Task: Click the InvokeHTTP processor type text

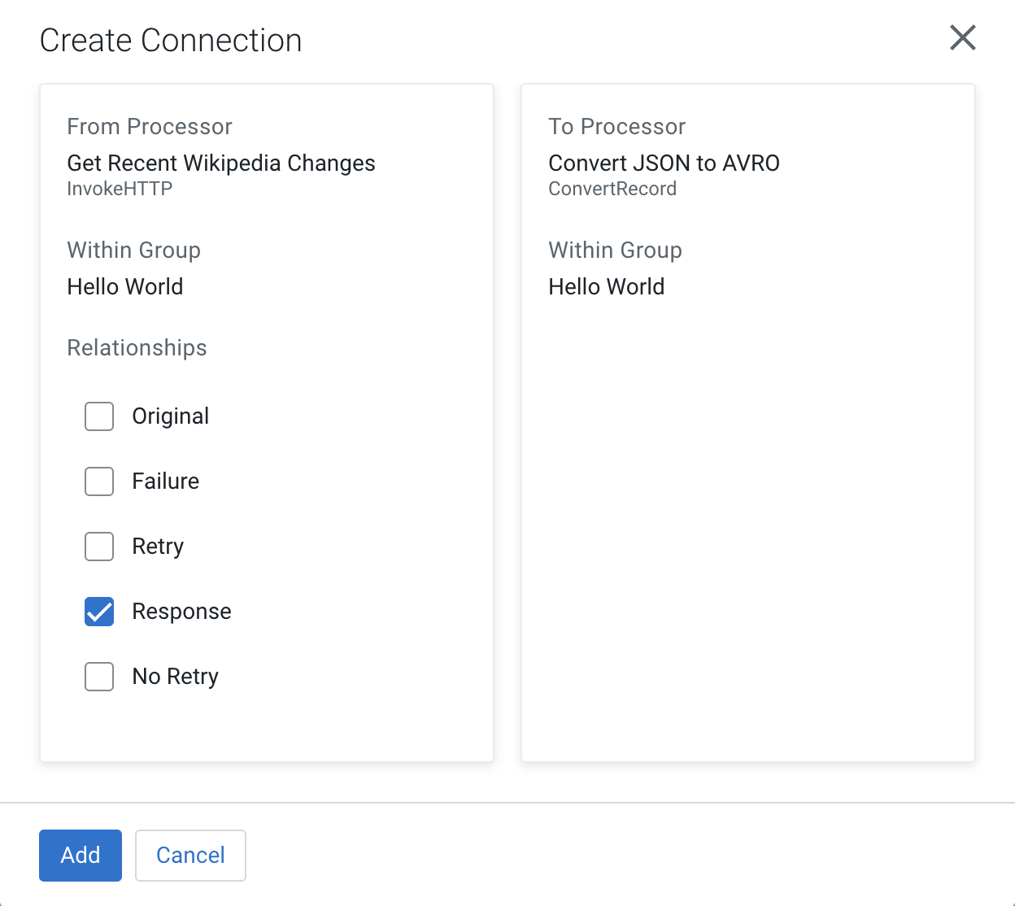Action: 120,189
